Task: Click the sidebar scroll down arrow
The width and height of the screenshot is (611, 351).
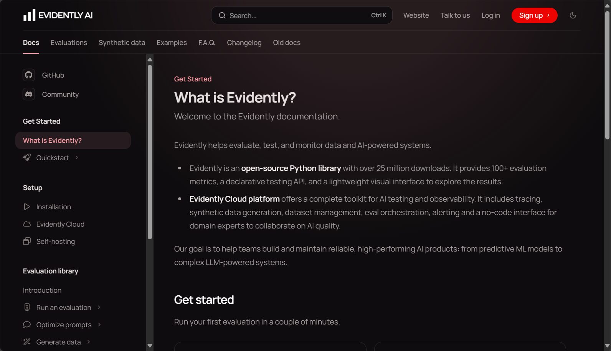Action: 150,346
